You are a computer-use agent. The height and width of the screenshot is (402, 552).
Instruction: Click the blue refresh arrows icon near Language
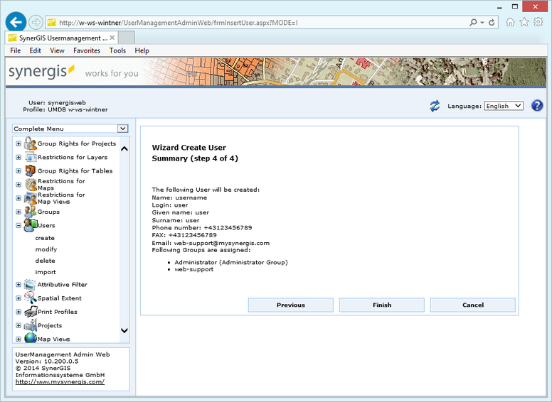tap(435, 106)
